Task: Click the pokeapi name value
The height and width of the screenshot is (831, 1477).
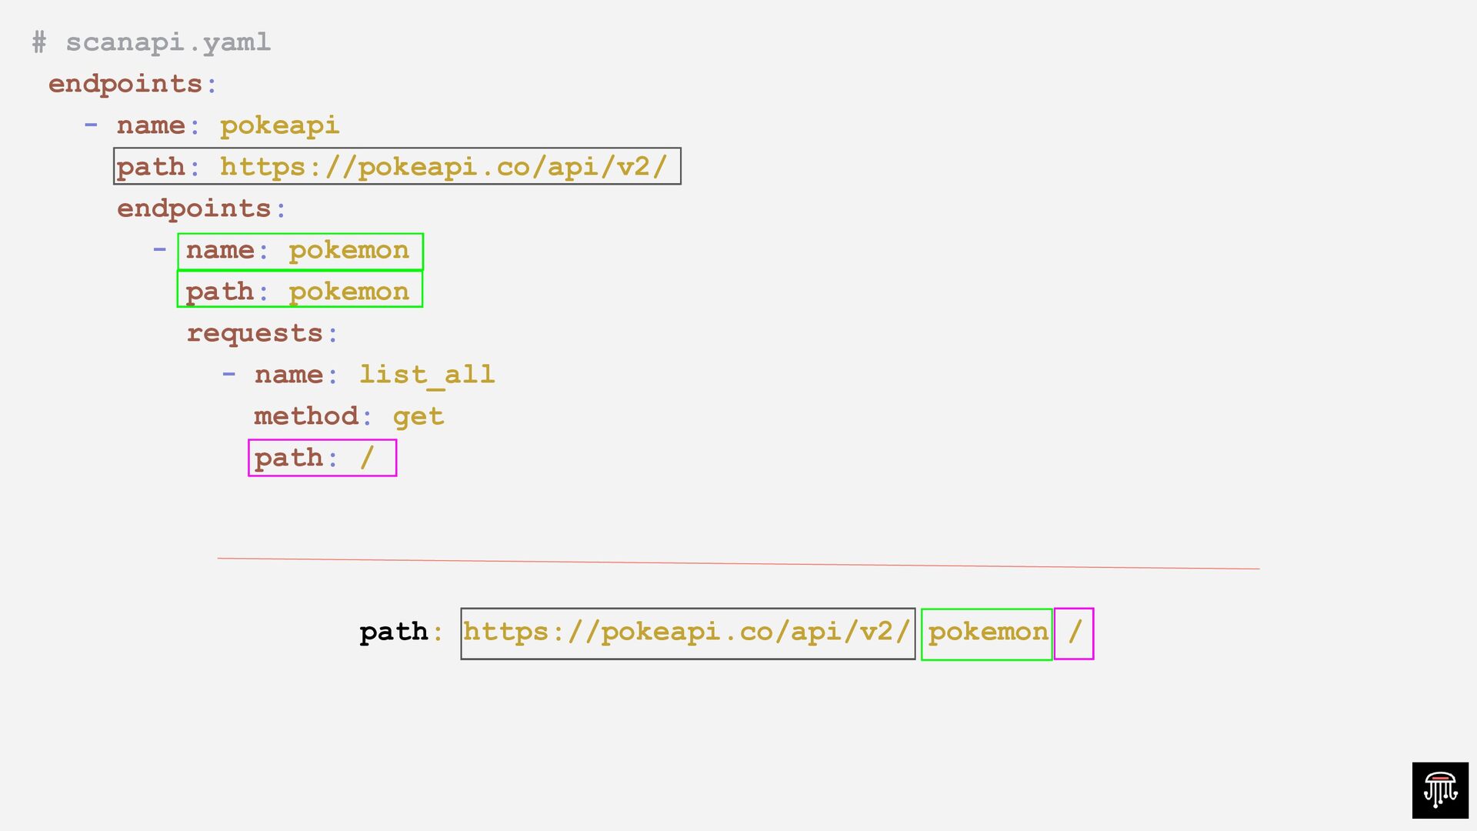Action: coord(279,125)
